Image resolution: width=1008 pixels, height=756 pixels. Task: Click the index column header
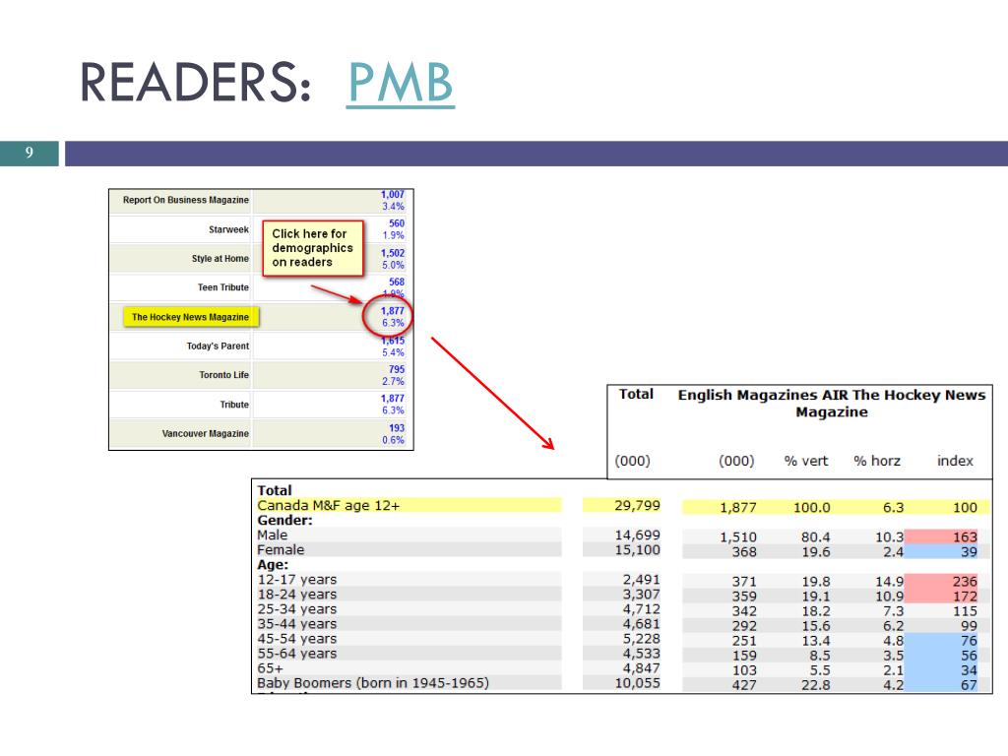click(955, 461)
